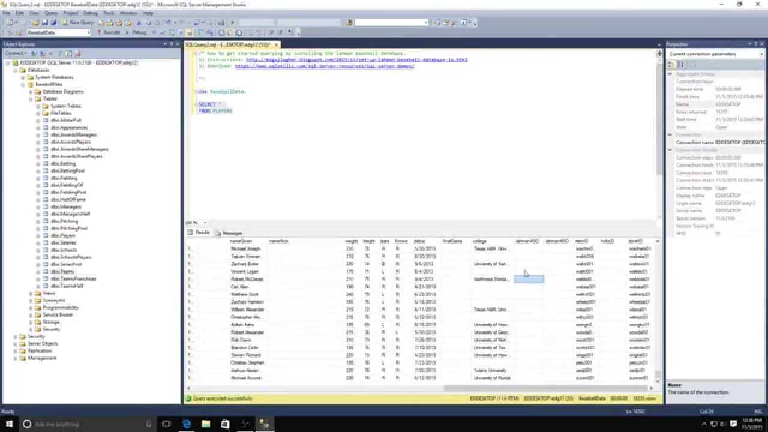The height and width of the screenshot is (432, 768).
Task: Collapse the BaseballData database node
Action: [23, 85]
